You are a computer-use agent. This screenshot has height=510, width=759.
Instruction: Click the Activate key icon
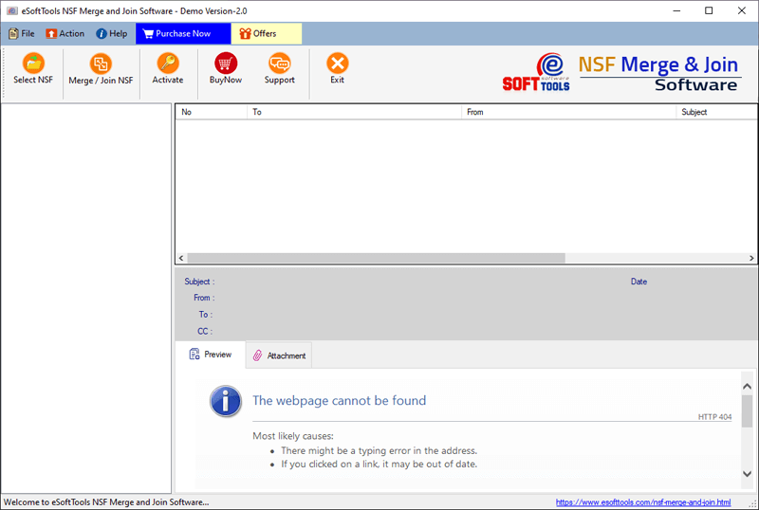[x=168, y=63]
